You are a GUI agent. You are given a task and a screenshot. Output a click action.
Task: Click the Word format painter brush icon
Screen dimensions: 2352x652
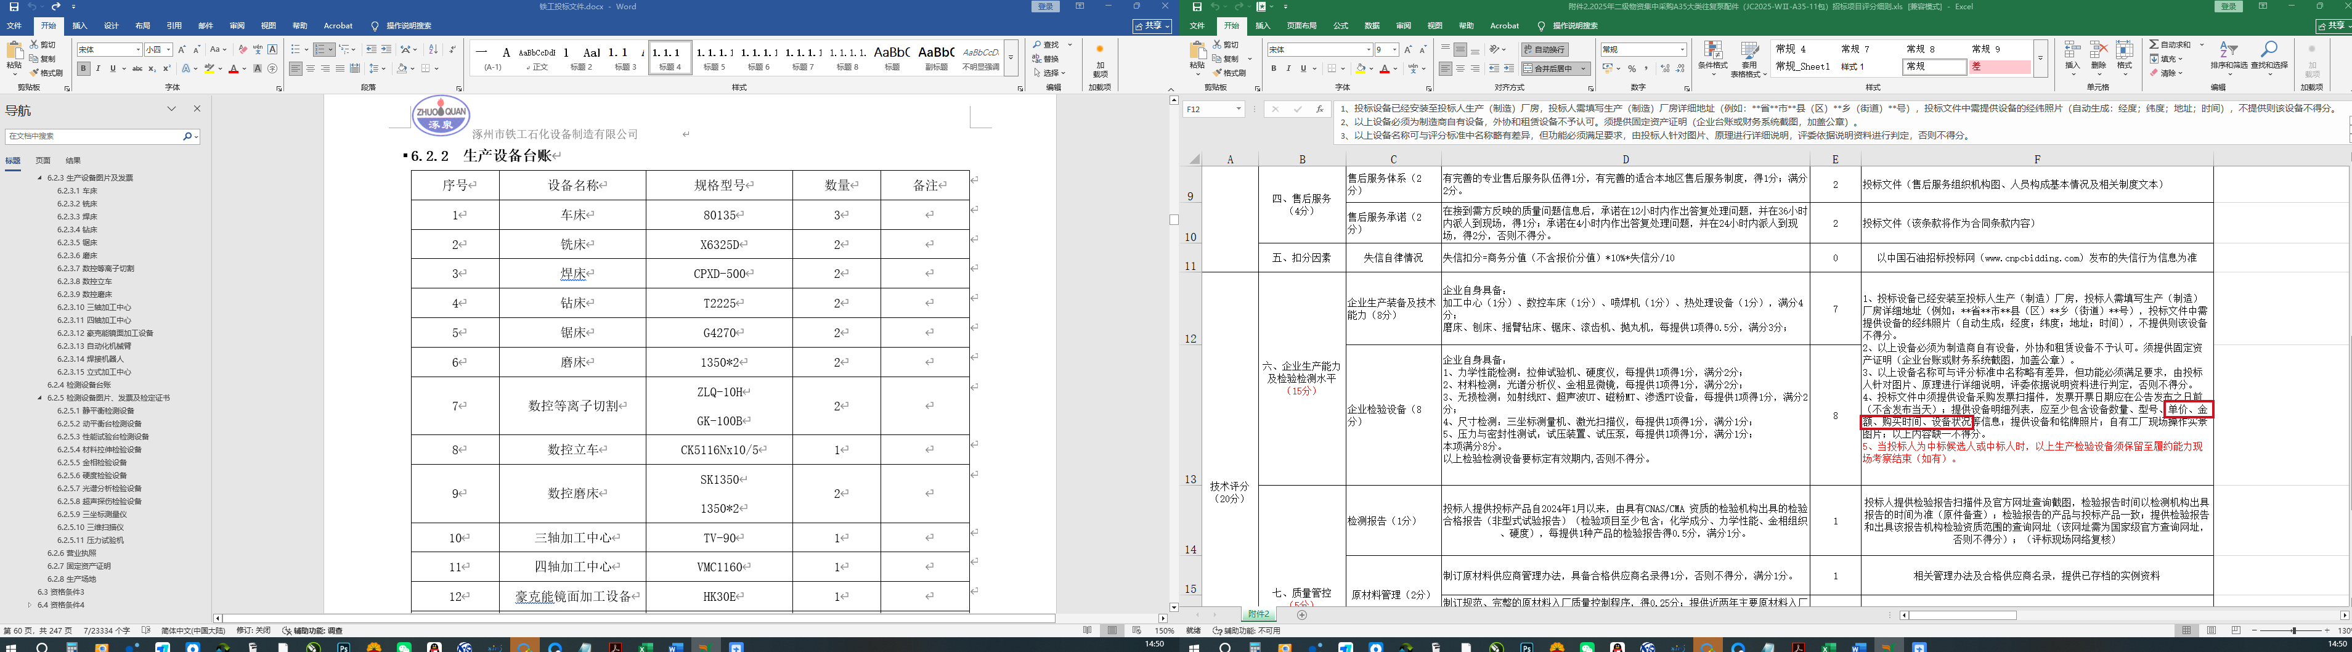click(35, 73)
